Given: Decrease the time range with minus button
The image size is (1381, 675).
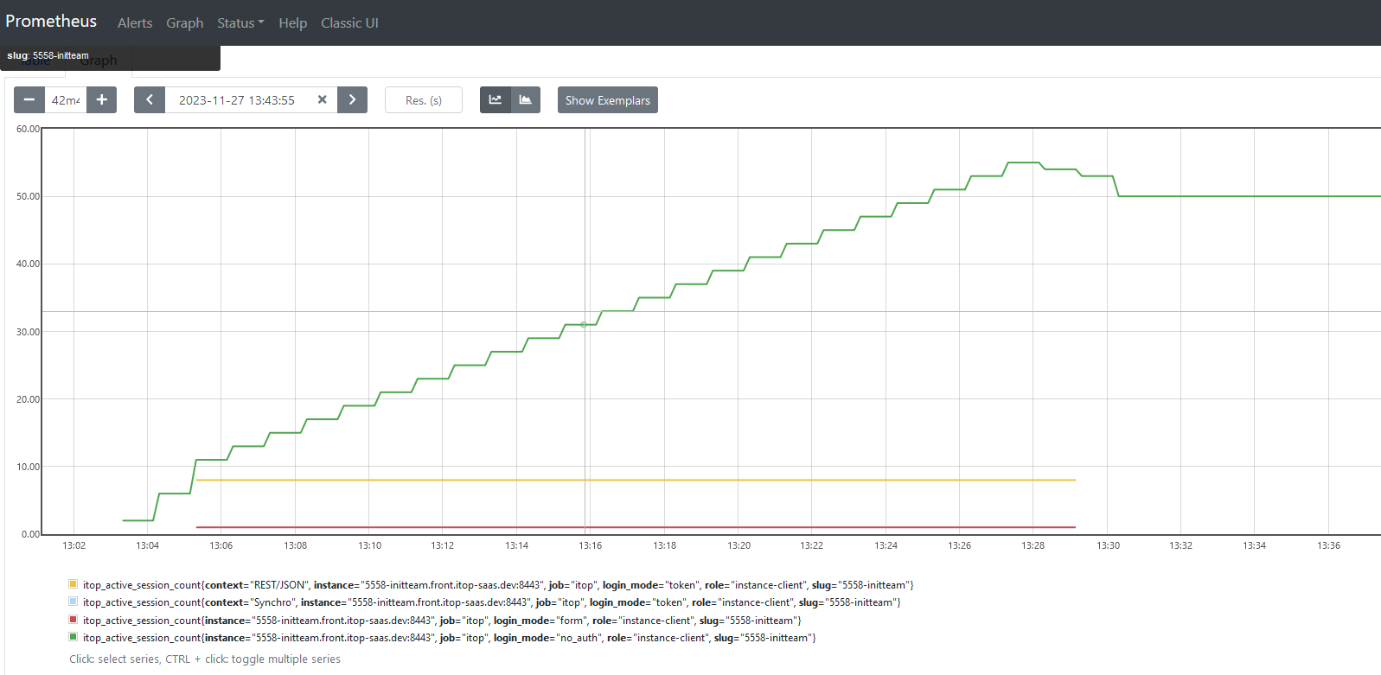Looking at the screenshot, I should 29,100.
